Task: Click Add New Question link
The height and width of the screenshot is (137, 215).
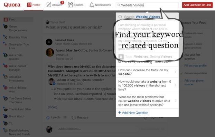Action: tap(135, 113)
